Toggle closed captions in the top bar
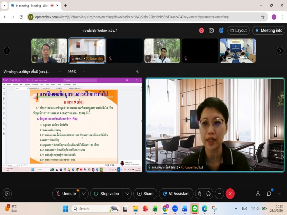This screenshot has height=215, width=287. coord(211,31)
